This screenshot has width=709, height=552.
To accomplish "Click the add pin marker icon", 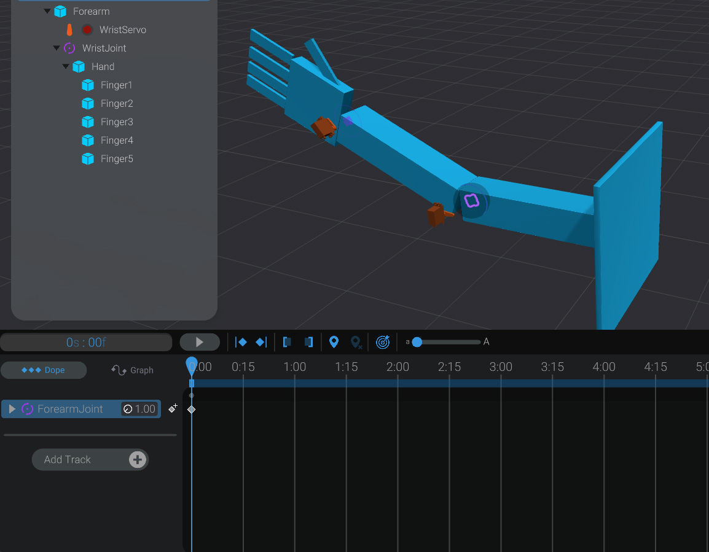I will [x=334, y=342].
